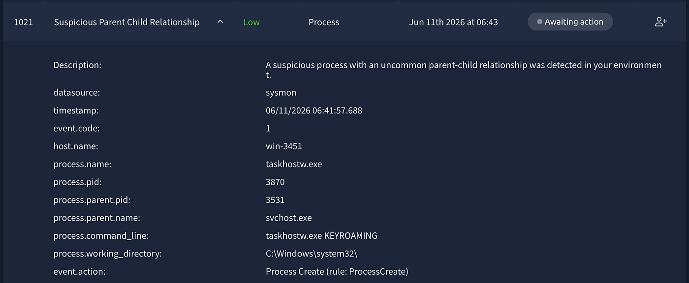Collapse the alert details chevron

click(220, 22)
